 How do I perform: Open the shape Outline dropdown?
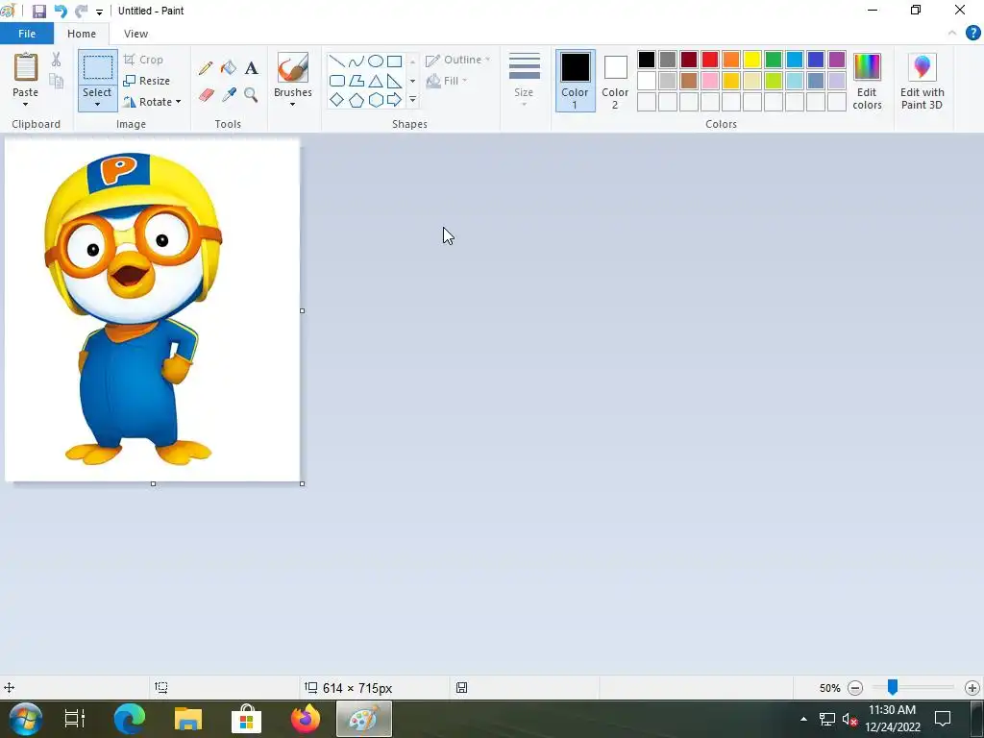tap(458, 61)
